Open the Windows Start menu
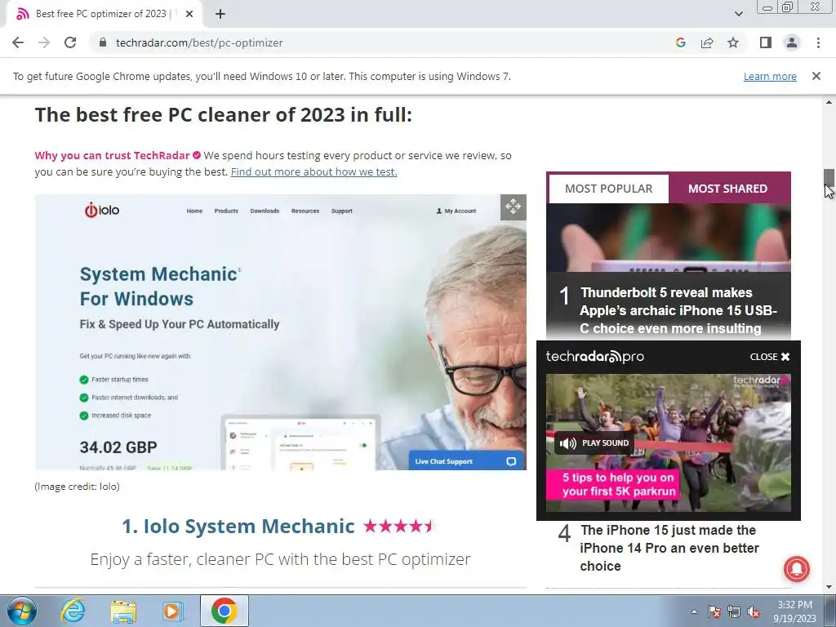 point(22,611)
